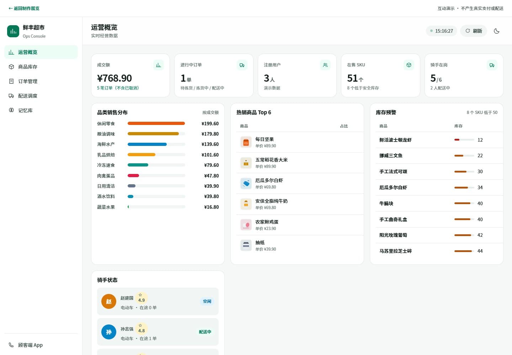The height and width of the screenshot is (355, 512).
Task: Click the 粮油调味 category label
Action: (106, 134)
